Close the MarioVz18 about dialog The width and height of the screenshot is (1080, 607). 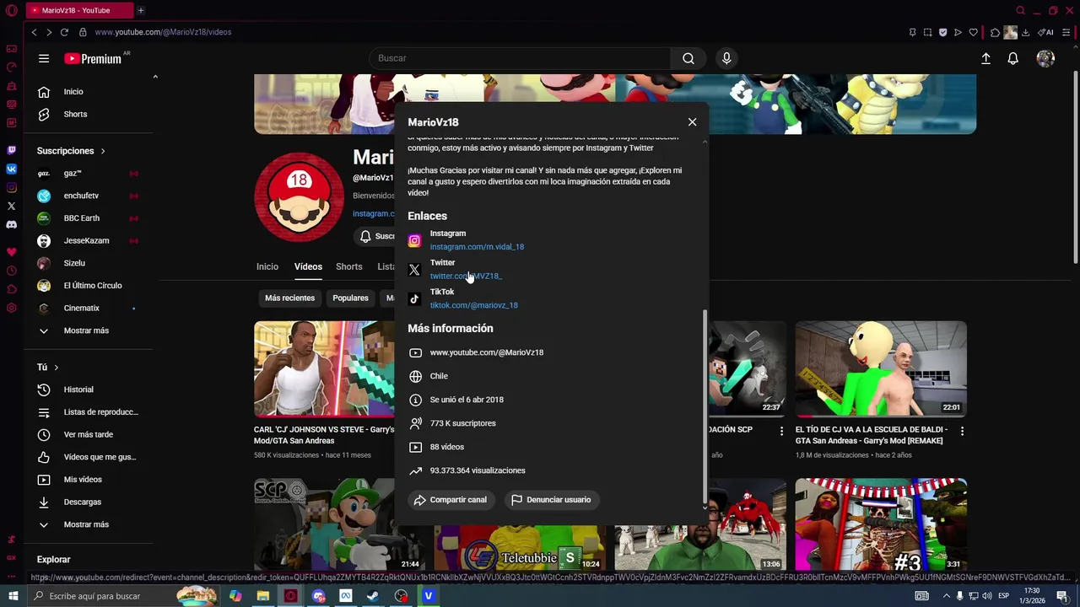point(692,122)
